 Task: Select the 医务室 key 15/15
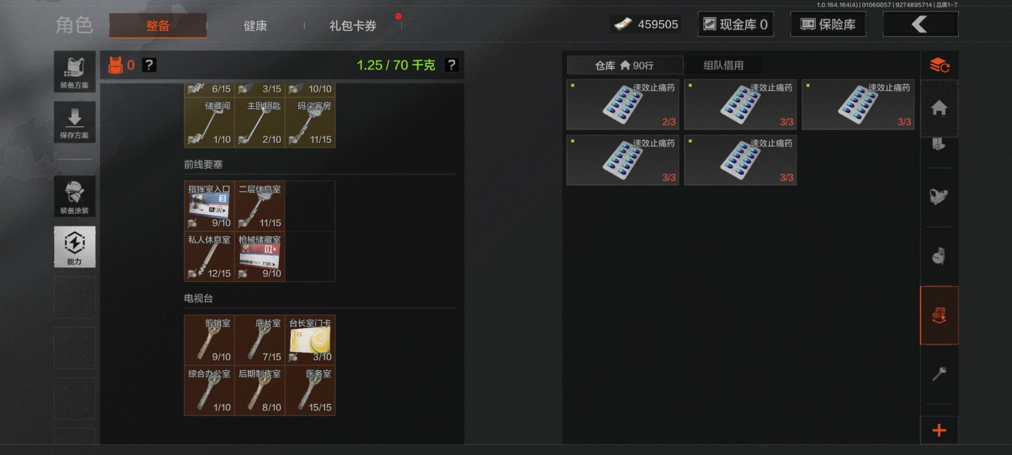(310, 391)
